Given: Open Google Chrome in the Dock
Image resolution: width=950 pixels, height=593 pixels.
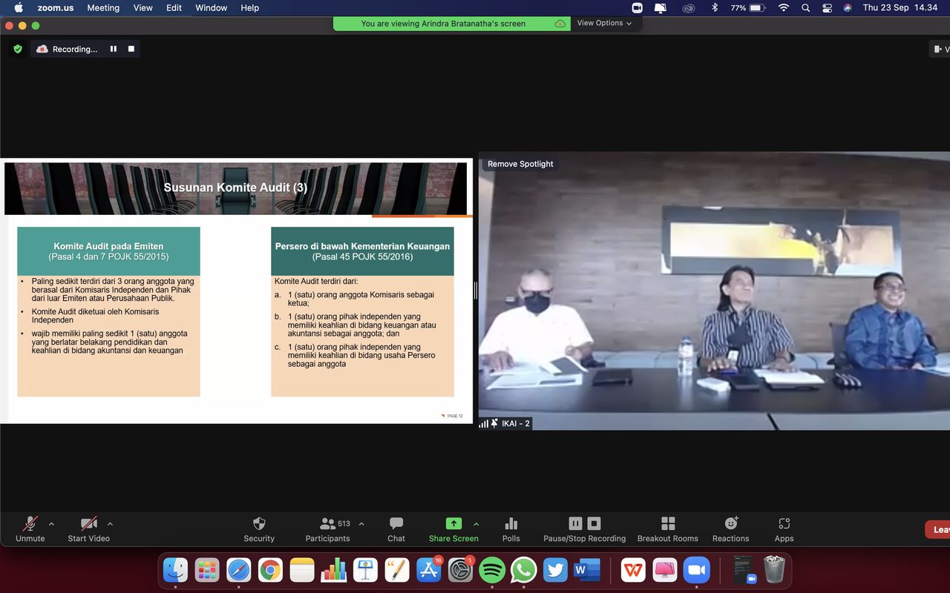Looking at the screenshot, I should coord(271,569).
